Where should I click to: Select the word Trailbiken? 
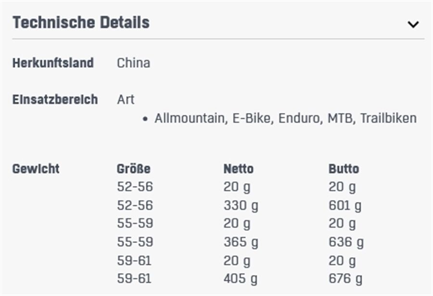pos(388,118)
